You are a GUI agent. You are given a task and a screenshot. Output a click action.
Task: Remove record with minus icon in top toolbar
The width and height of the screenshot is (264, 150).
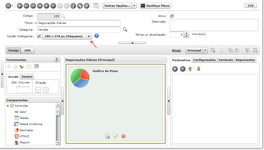coord(53,6)
